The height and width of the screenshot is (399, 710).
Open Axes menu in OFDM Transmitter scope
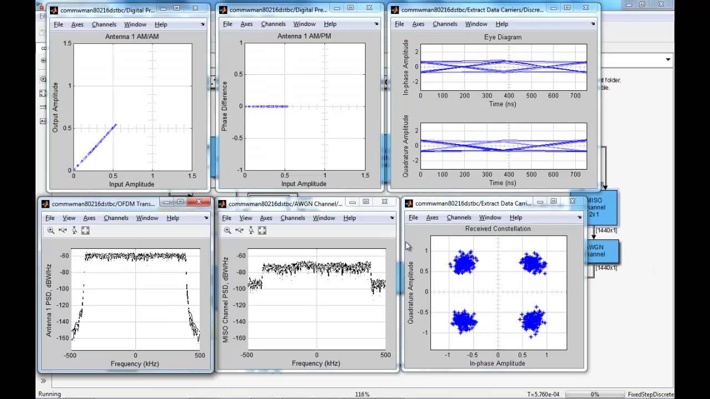coord(89,218)
